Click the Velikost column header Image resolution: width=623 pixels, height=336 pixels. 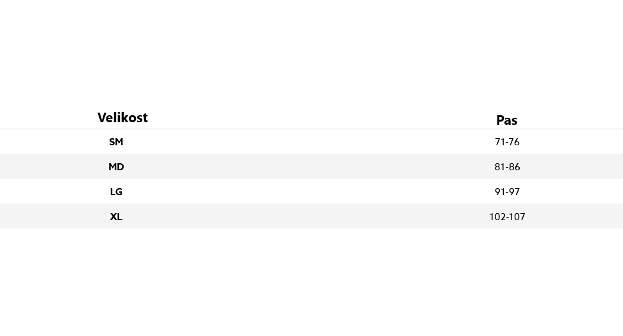click(x=122, y=118)
